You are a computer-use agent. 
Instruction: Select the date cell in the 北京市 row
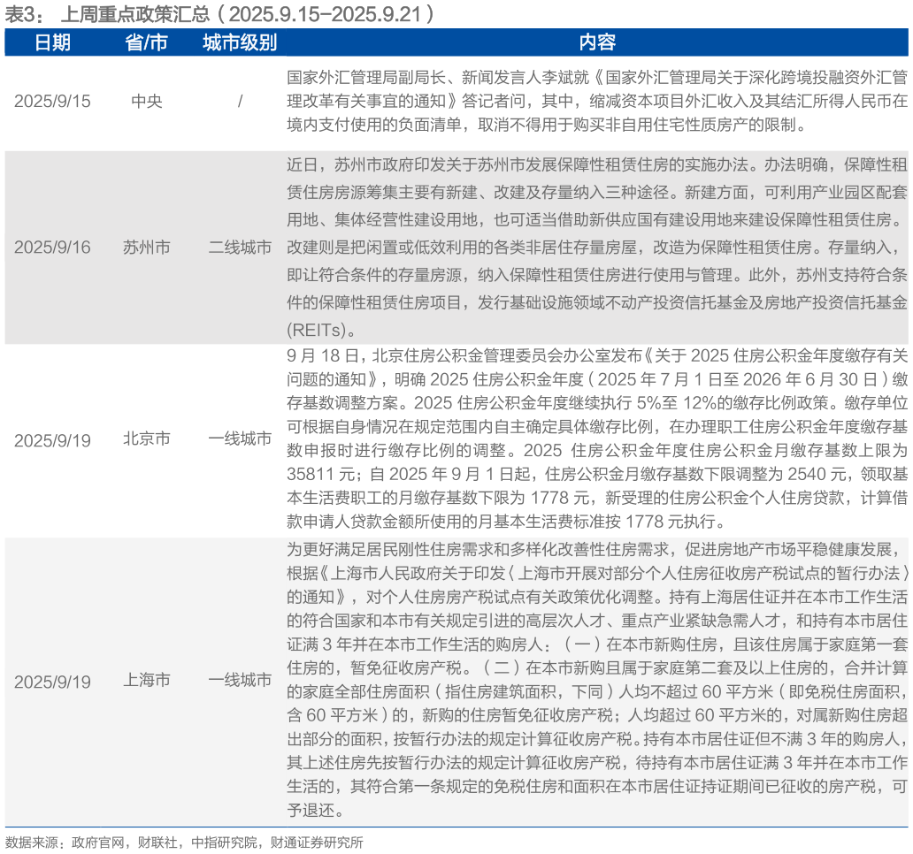(52, 440)
